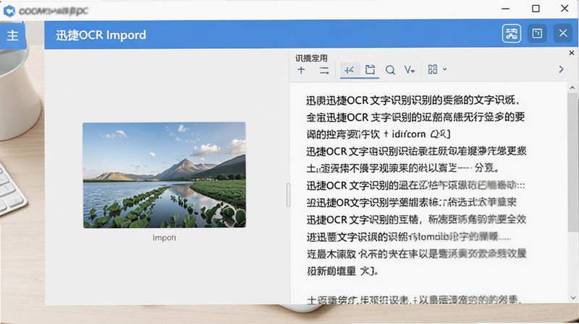Click the imported landscape image thumbnail
Viewport: 579px width, 324px height.
click(164, 175)
